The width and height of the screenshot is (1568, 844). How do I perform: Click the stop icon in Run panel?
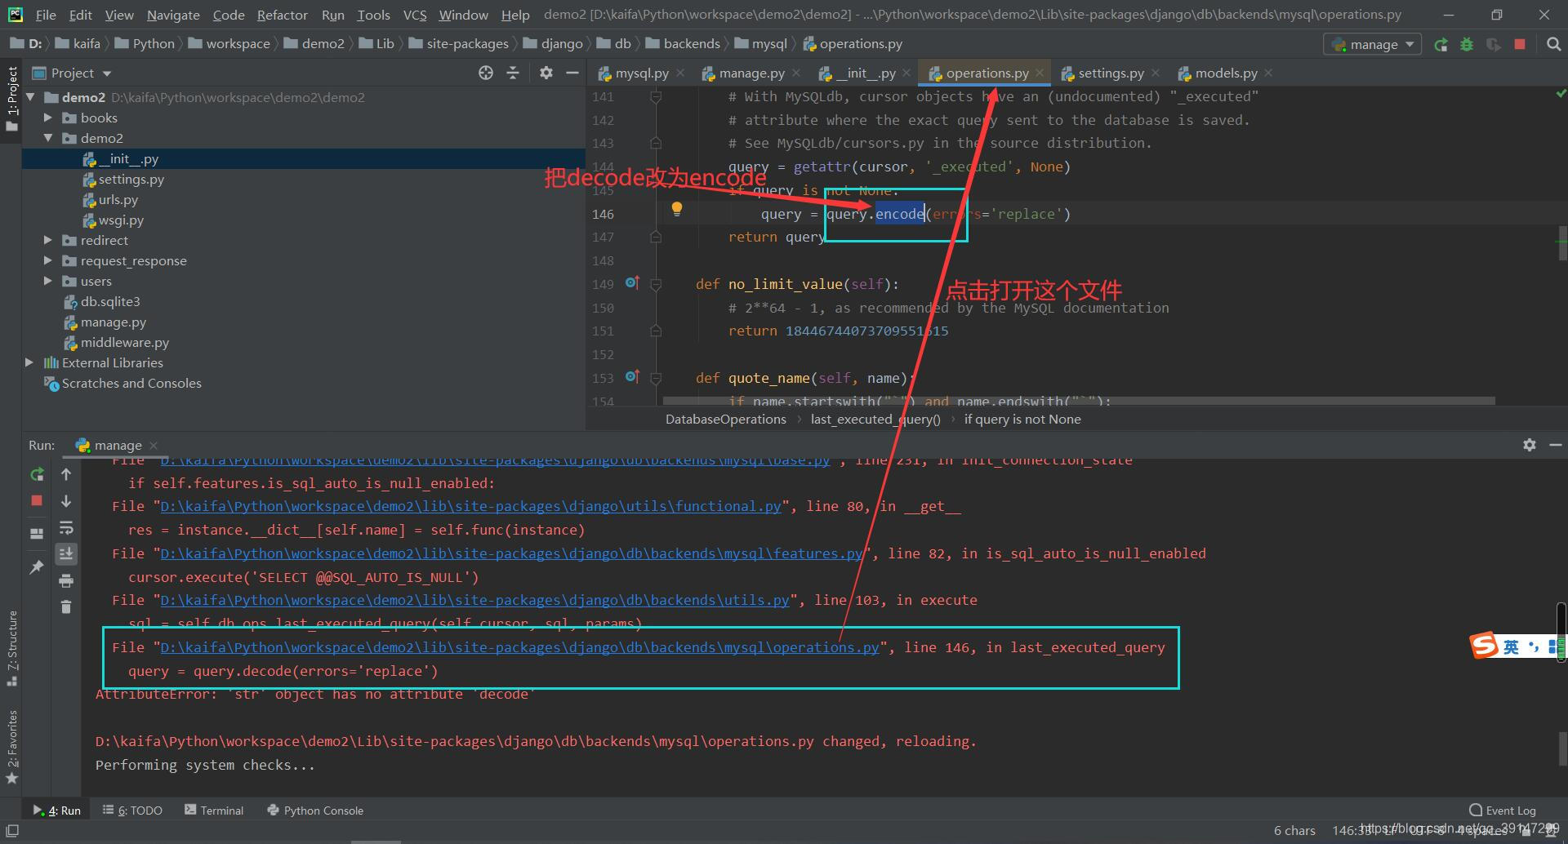(37, 501)
